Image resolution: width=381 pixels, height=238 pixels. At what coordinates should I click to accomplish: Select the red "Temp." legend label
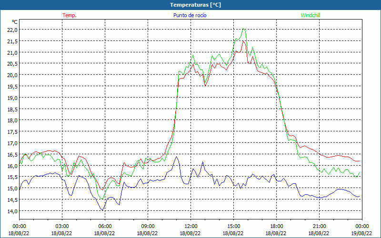[x=70, y=15]
